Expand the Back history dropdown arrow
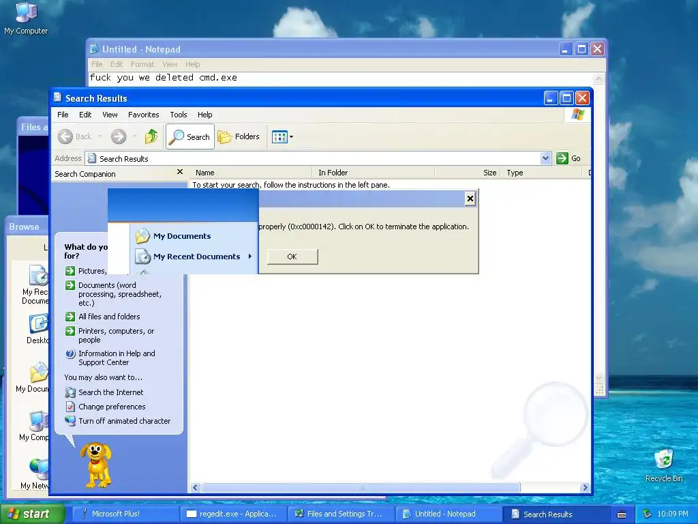Image resolution: width=698 pixels, height=524 pixels. pyautogui.click(x=100, y=136)
